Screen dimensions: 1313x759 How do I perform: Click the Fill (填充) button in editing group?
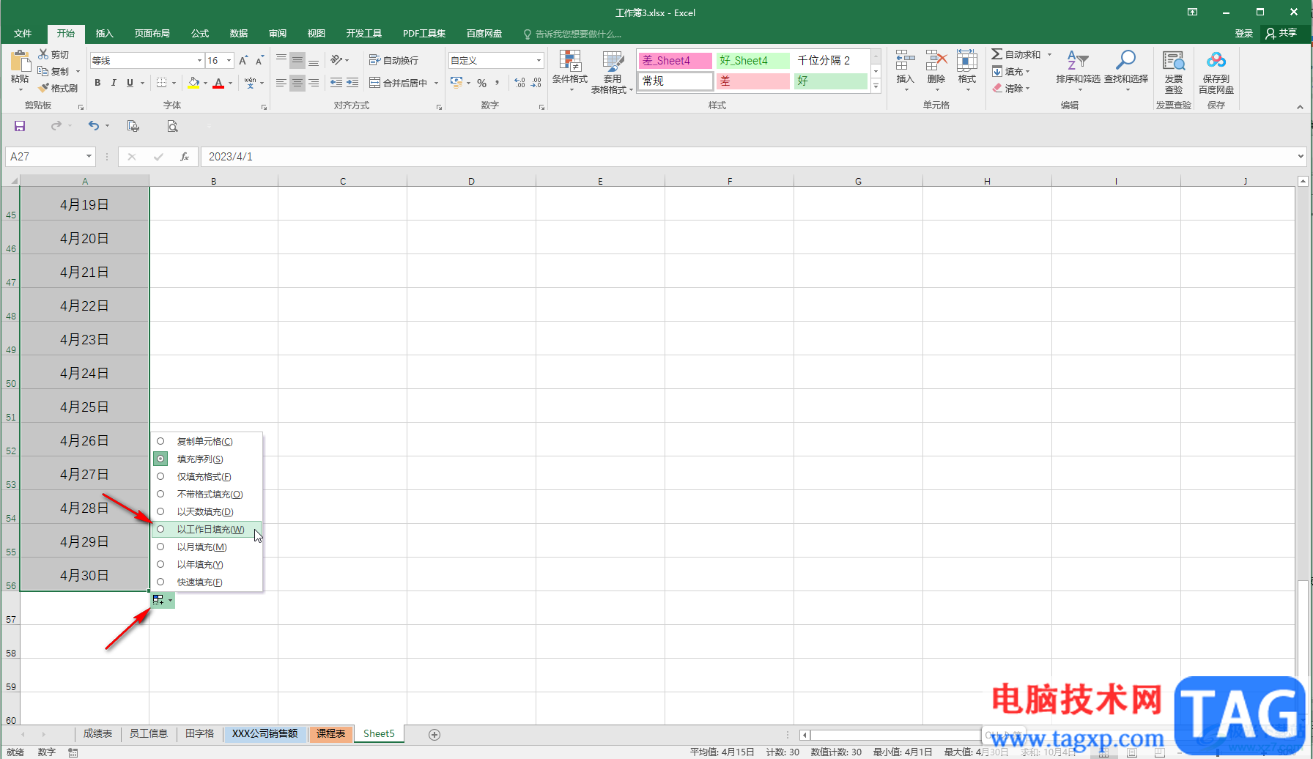point(1012,71)
